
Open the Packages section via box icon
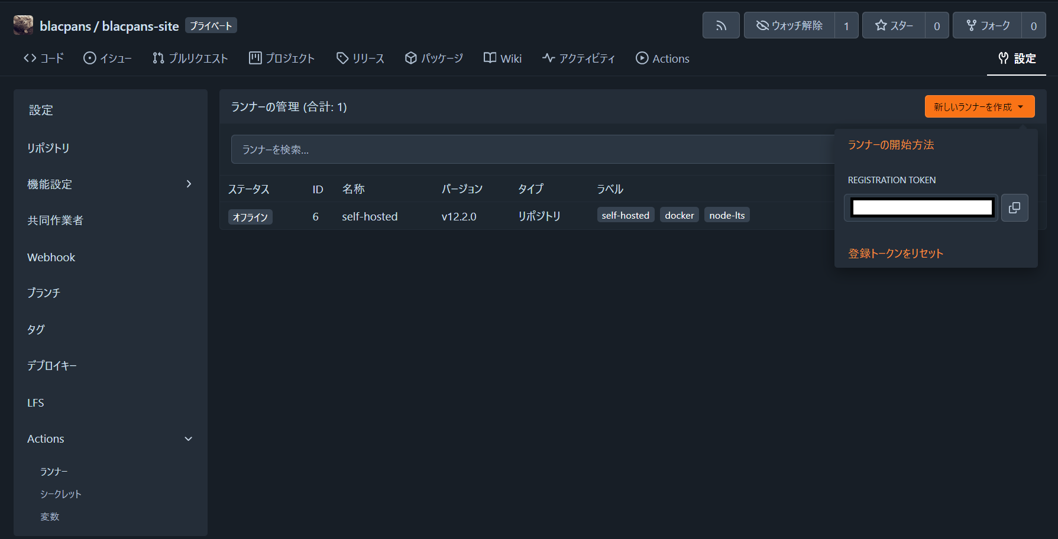click(411, 58)
